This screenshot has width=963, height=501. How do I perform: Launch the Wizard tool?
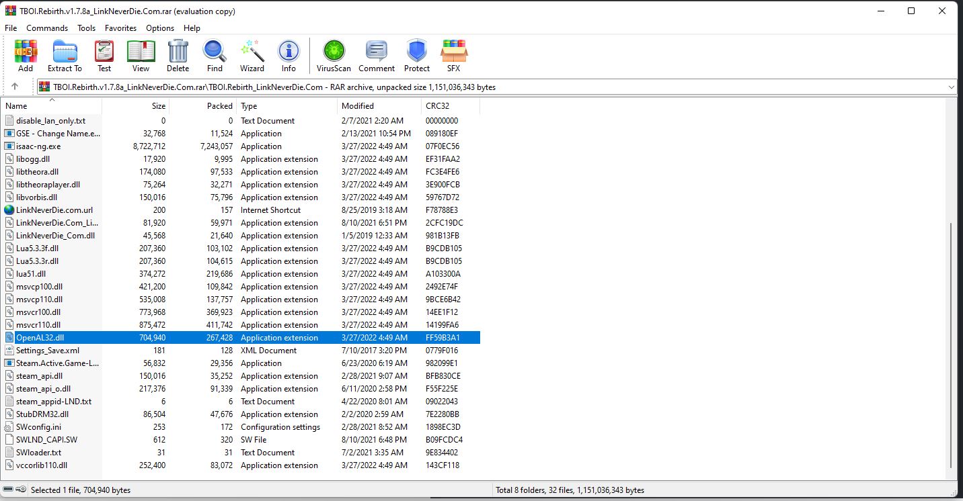point(252,56)
